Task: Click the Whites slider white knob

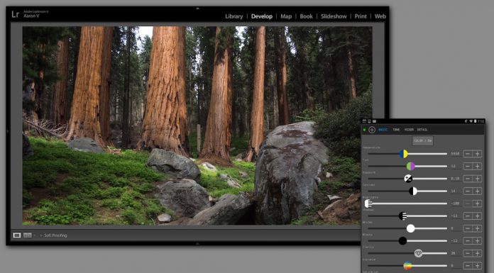Action: [x=410, y=228]
